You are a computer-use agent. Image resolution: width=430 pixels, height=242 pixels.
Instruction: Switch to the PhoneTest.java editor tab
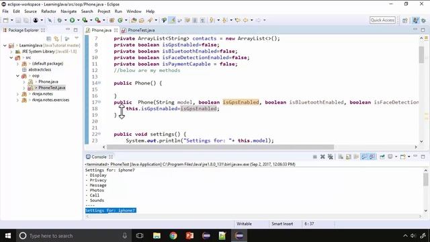pyautogui.click(x=138, y=30)
